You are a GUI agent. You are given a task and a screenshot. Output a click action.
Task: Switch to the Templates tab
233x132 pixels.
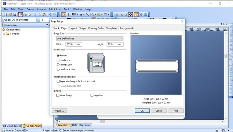pos(112,28)
